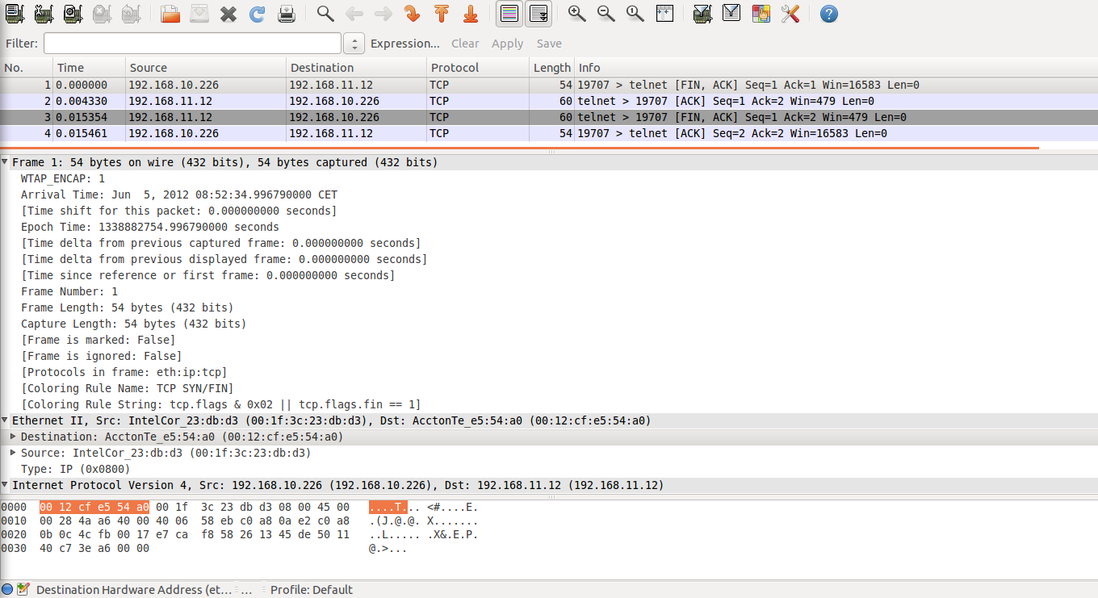Sort by Destination column header
1098x598 pixels.
pyautogui.click(x=356, y=68)
